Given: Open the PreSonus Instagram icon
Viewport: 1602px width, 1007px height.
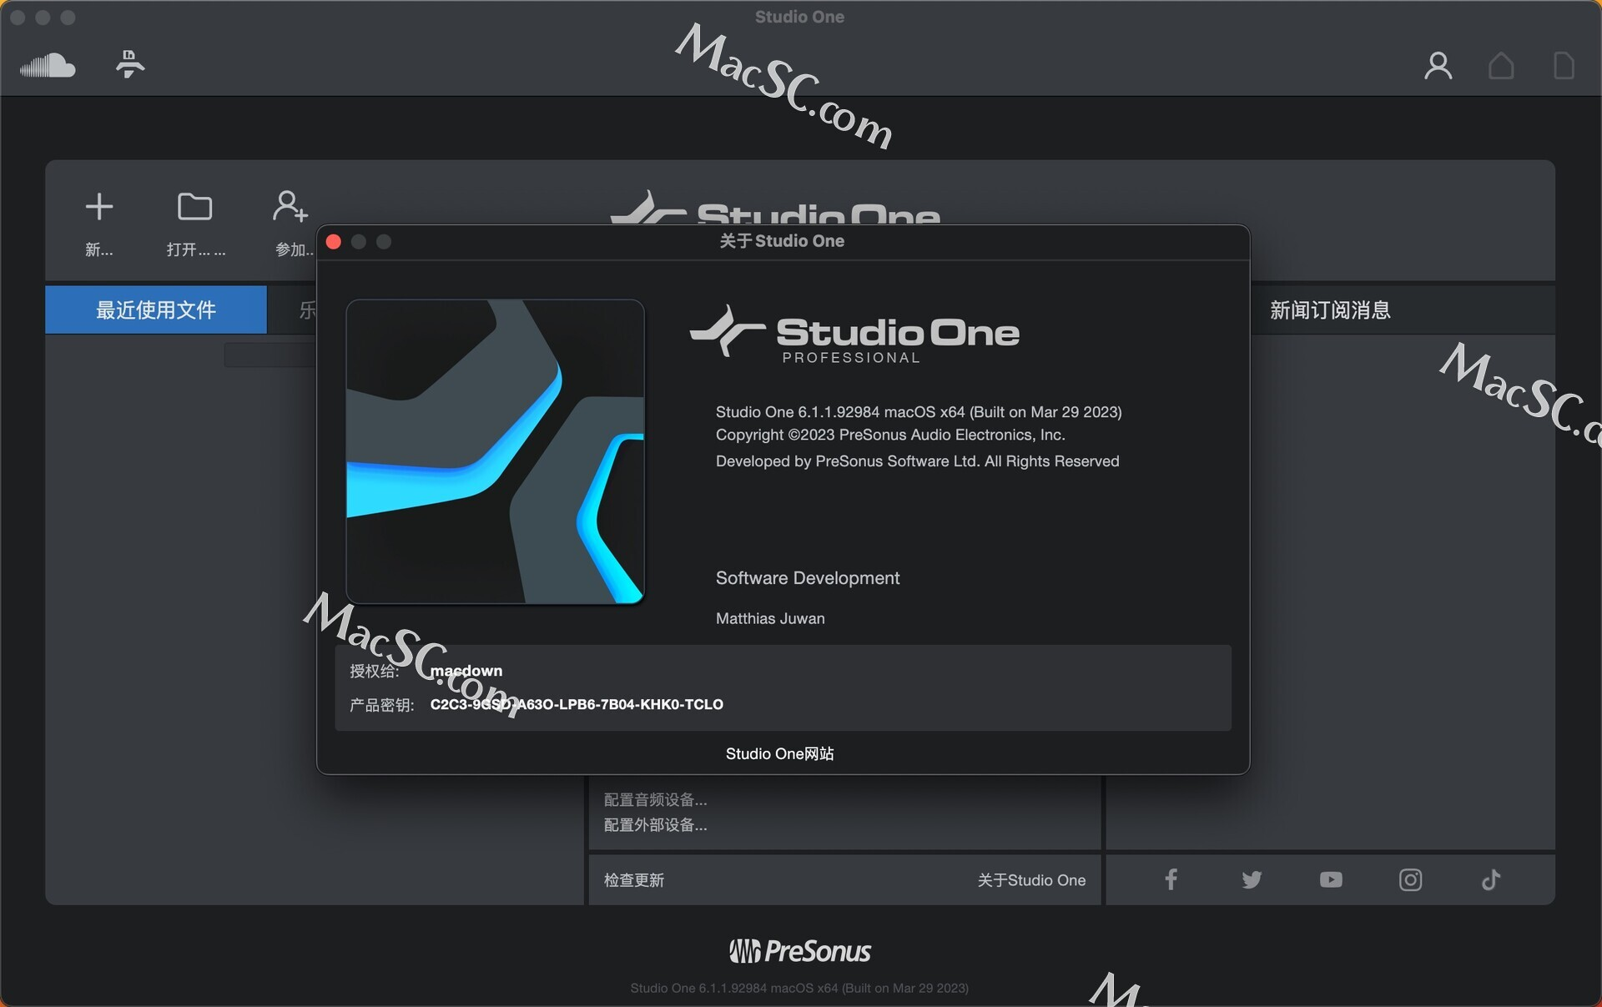Looking at the screenshot, I should tap(1411, 879).
